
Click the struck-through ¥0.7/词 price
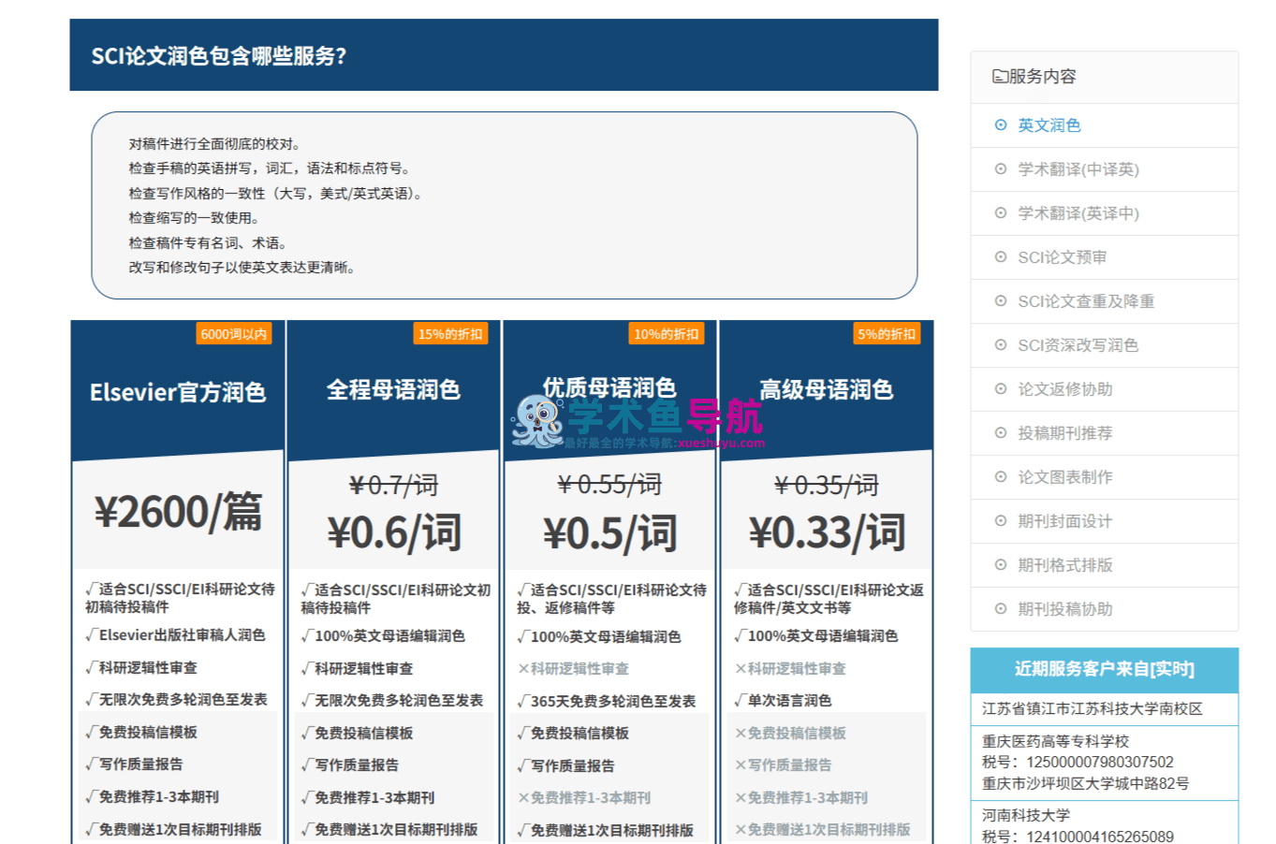point(394,485)
